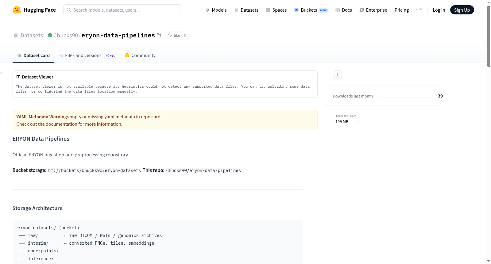Image resolution: width=491 pixels, height=264 pixels.
Task: Click the Total file size 109 MB box
Action: pyautogui.click(x=346, y=119)
